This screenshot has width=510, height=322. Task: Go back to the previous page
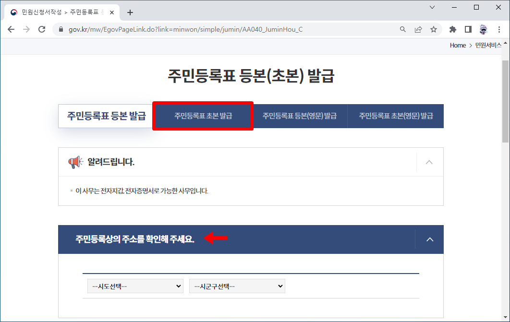11,30
